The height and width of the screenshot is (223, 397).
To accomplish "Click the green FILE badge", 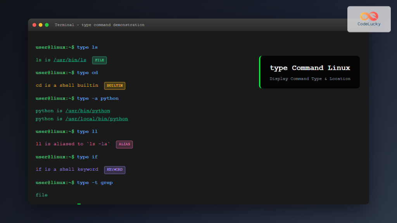I will click(x=99, y=60).
